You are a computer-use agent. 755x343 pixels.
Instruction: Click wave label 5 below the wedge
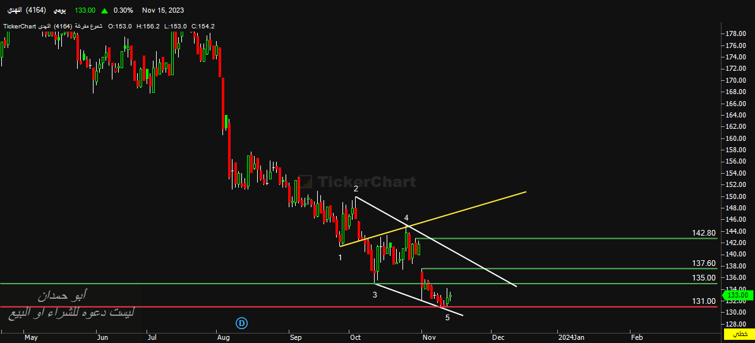[x=447, y=318]
